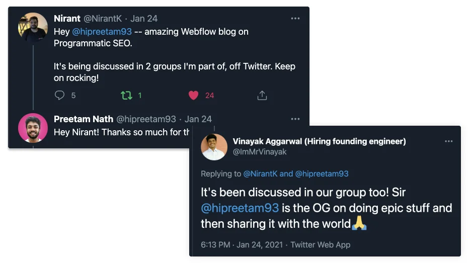Click the share icon on Nirant's tweet
The image size is (471, 267).
click(x=262, y=95)
